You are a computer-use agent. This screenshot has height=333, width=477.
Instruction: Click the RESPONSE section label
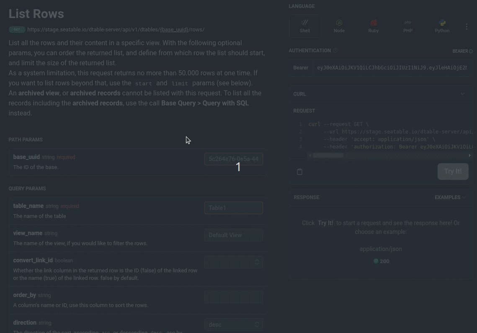(306, 197)
